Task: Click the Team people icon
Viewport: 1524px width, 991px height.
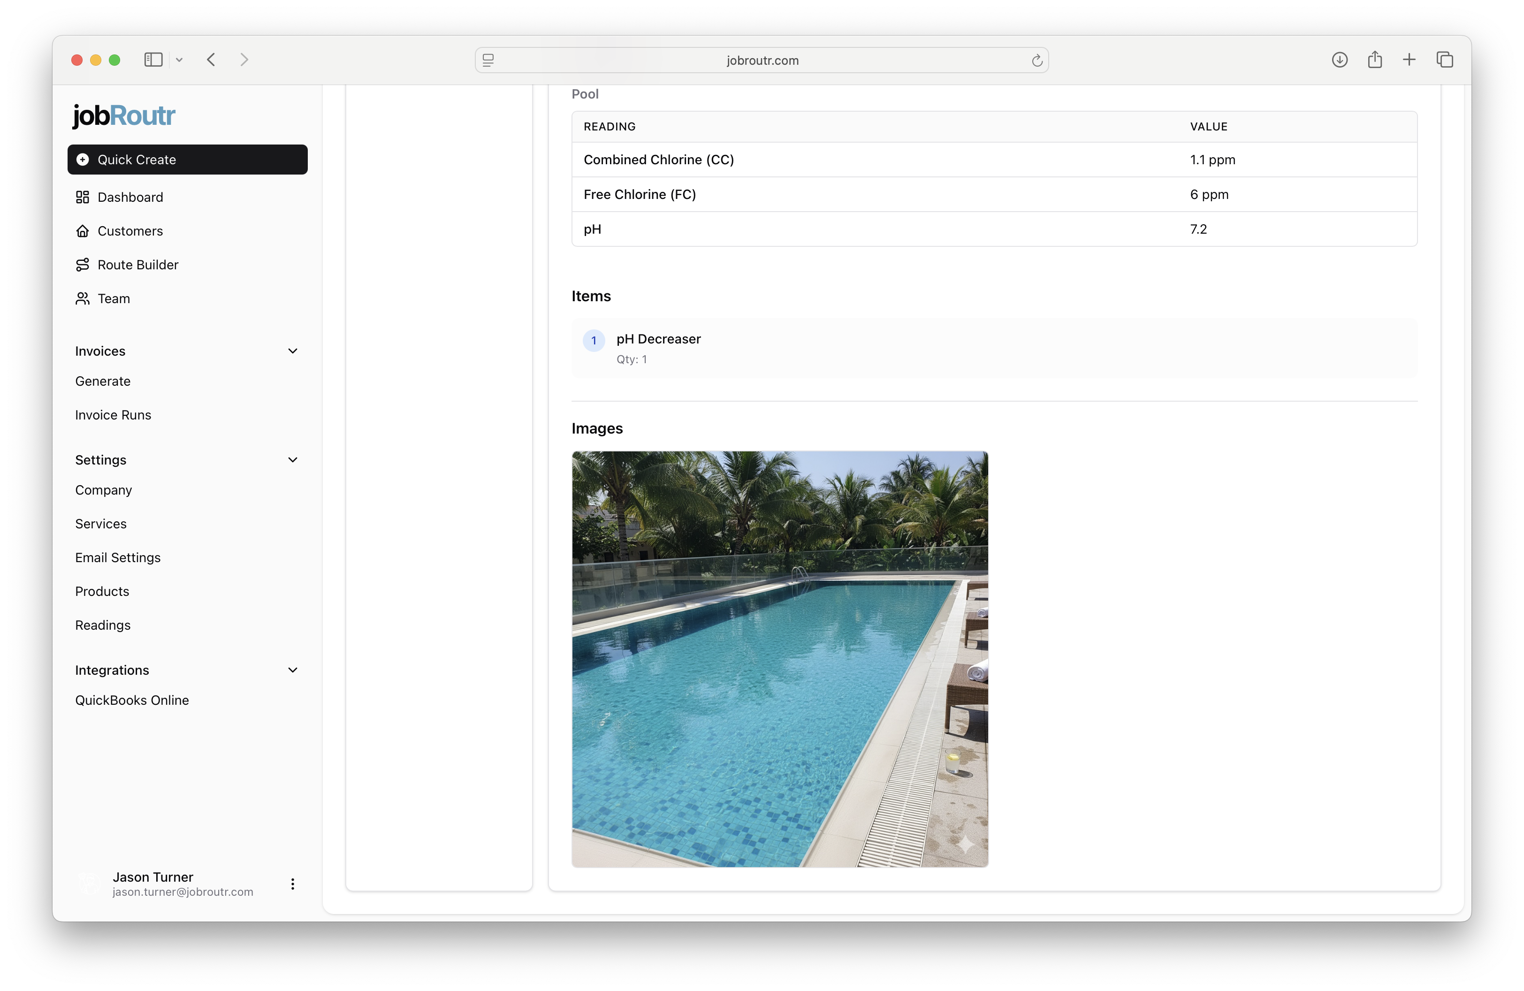Action: point(83,299)
